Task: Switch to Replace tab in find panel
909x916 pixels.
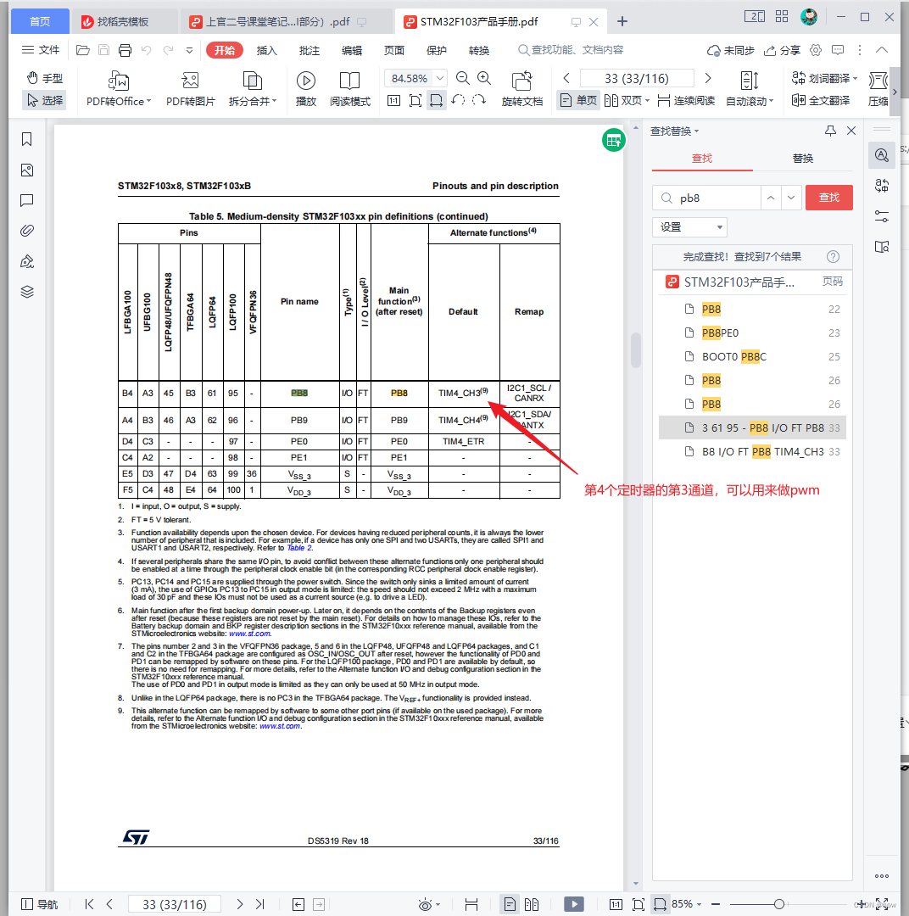Action: click(x=803, y=159)
